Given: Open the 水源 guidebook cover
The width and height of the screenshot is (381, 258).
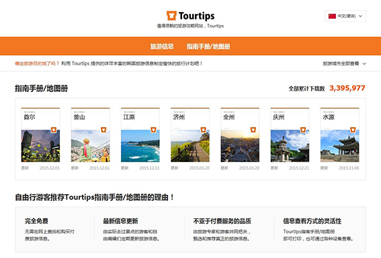Looking at the screenshot, I should pyautogui.click(x=340, y=135).
